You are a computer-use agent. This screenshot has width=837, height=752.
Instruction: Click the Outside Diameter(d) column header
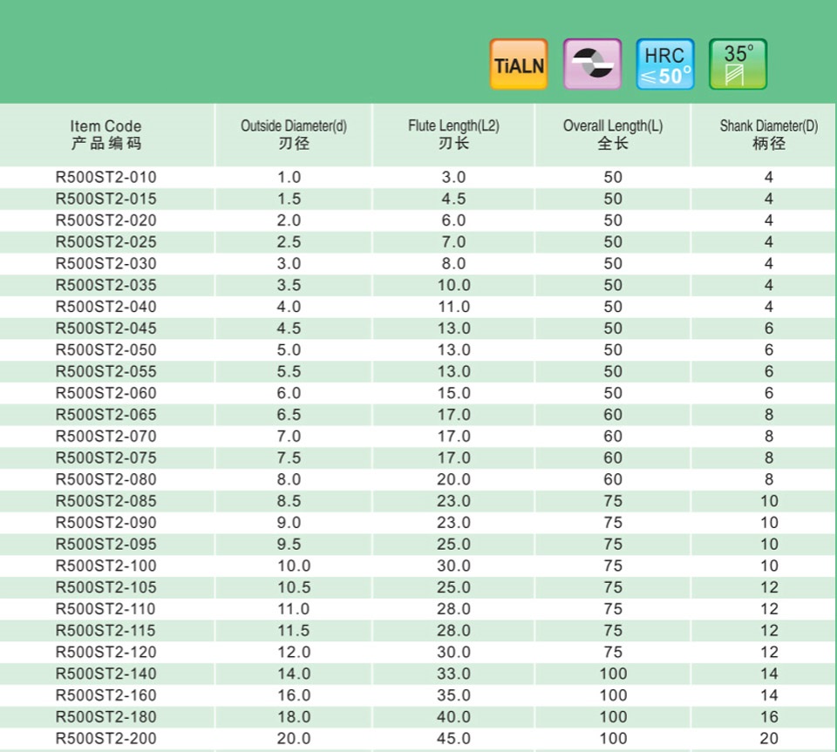(x=294, y=134)
